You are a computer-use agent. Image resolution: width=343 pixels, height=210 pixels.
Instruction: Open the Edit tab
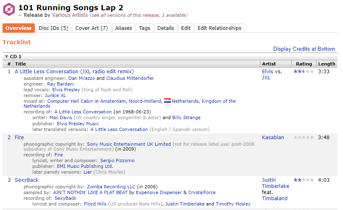(x=186, y=28)
